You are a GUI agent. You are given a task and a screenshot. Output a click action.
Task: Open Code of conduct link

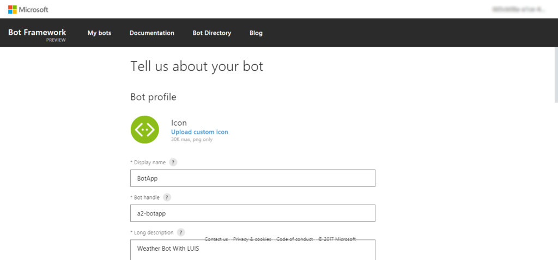[295, 239]
